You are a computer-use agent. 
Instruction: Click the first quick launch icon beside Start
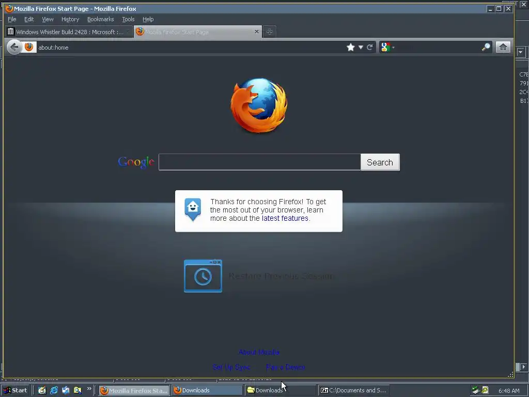click(42, 390)
